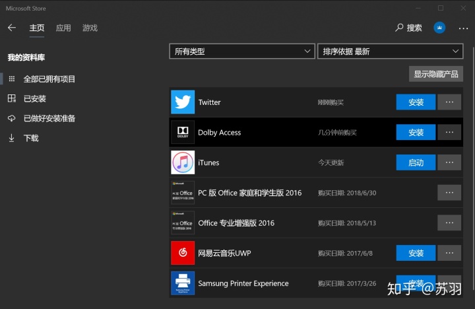Click 购买日期: 2017/6/8 text
Screen dimensions: 475x309
point(345,253)
